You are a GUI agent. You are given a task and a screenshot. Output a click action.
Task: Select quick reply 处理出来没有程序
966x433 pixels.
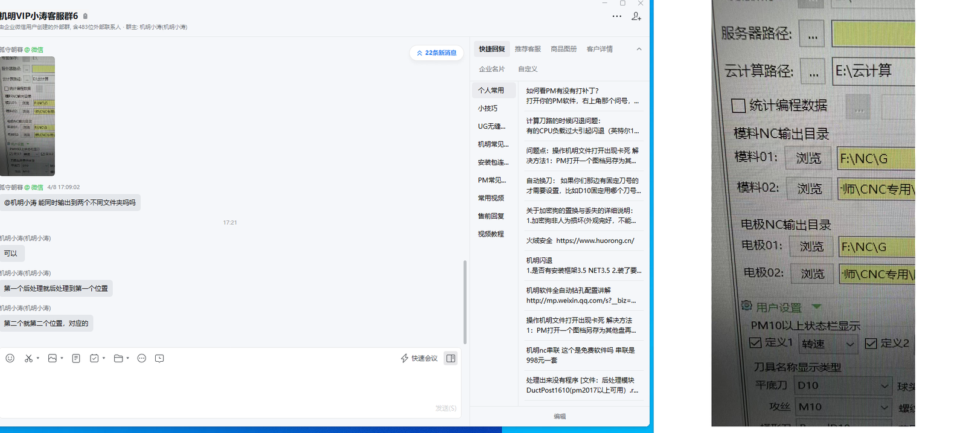(582, 385)
